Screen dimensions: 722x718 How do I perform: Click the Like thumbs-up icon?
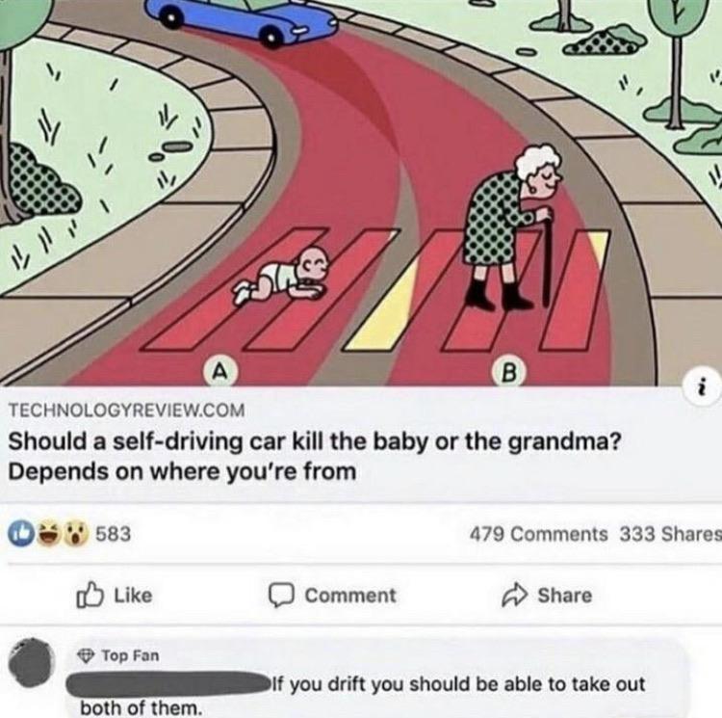pyautogui.click(x=90, y=595)
